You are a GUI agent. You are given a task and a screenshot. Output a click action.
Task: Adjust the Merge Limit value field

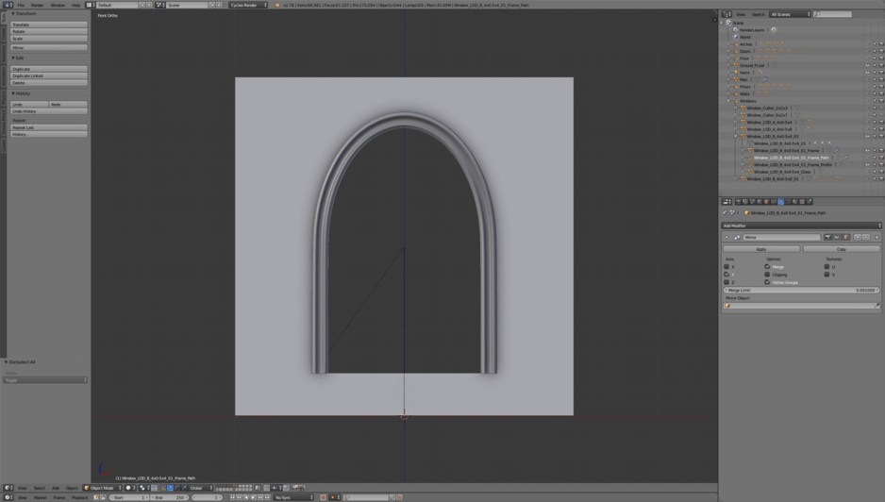coord(801,291)
